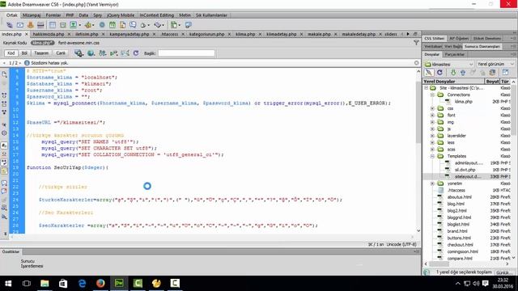Click the Comment insert icon
Image resolution: width=518 pixels, height=291 pixels.
133,25
